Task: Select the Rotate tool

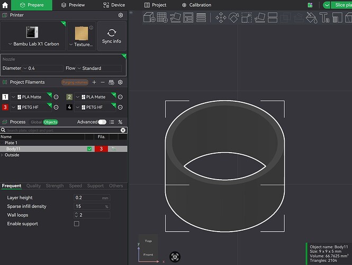Action: coord(233,17)
